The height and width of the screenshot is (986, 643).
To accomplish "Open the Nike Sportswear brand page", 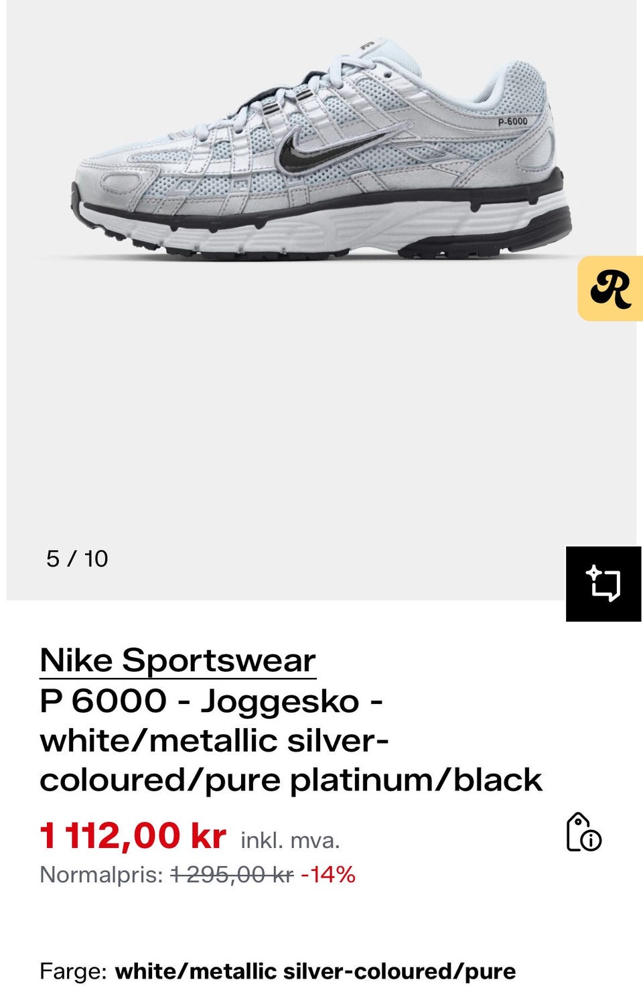I will pos(177,660).
